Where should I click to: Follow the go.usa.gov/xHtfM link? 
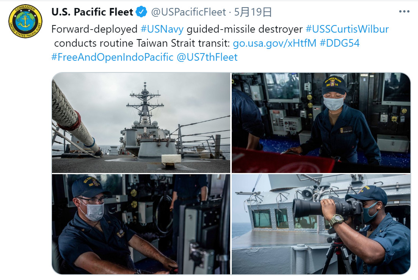click(275, 43)
